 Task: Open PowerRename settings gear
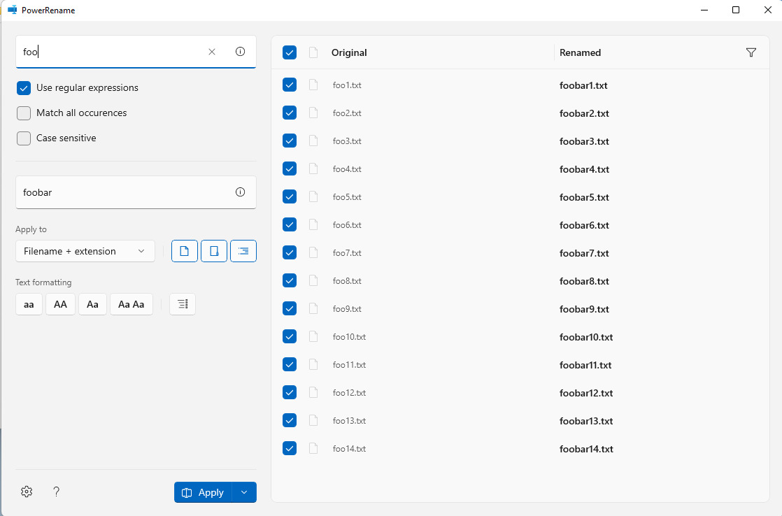pos(27,492)
